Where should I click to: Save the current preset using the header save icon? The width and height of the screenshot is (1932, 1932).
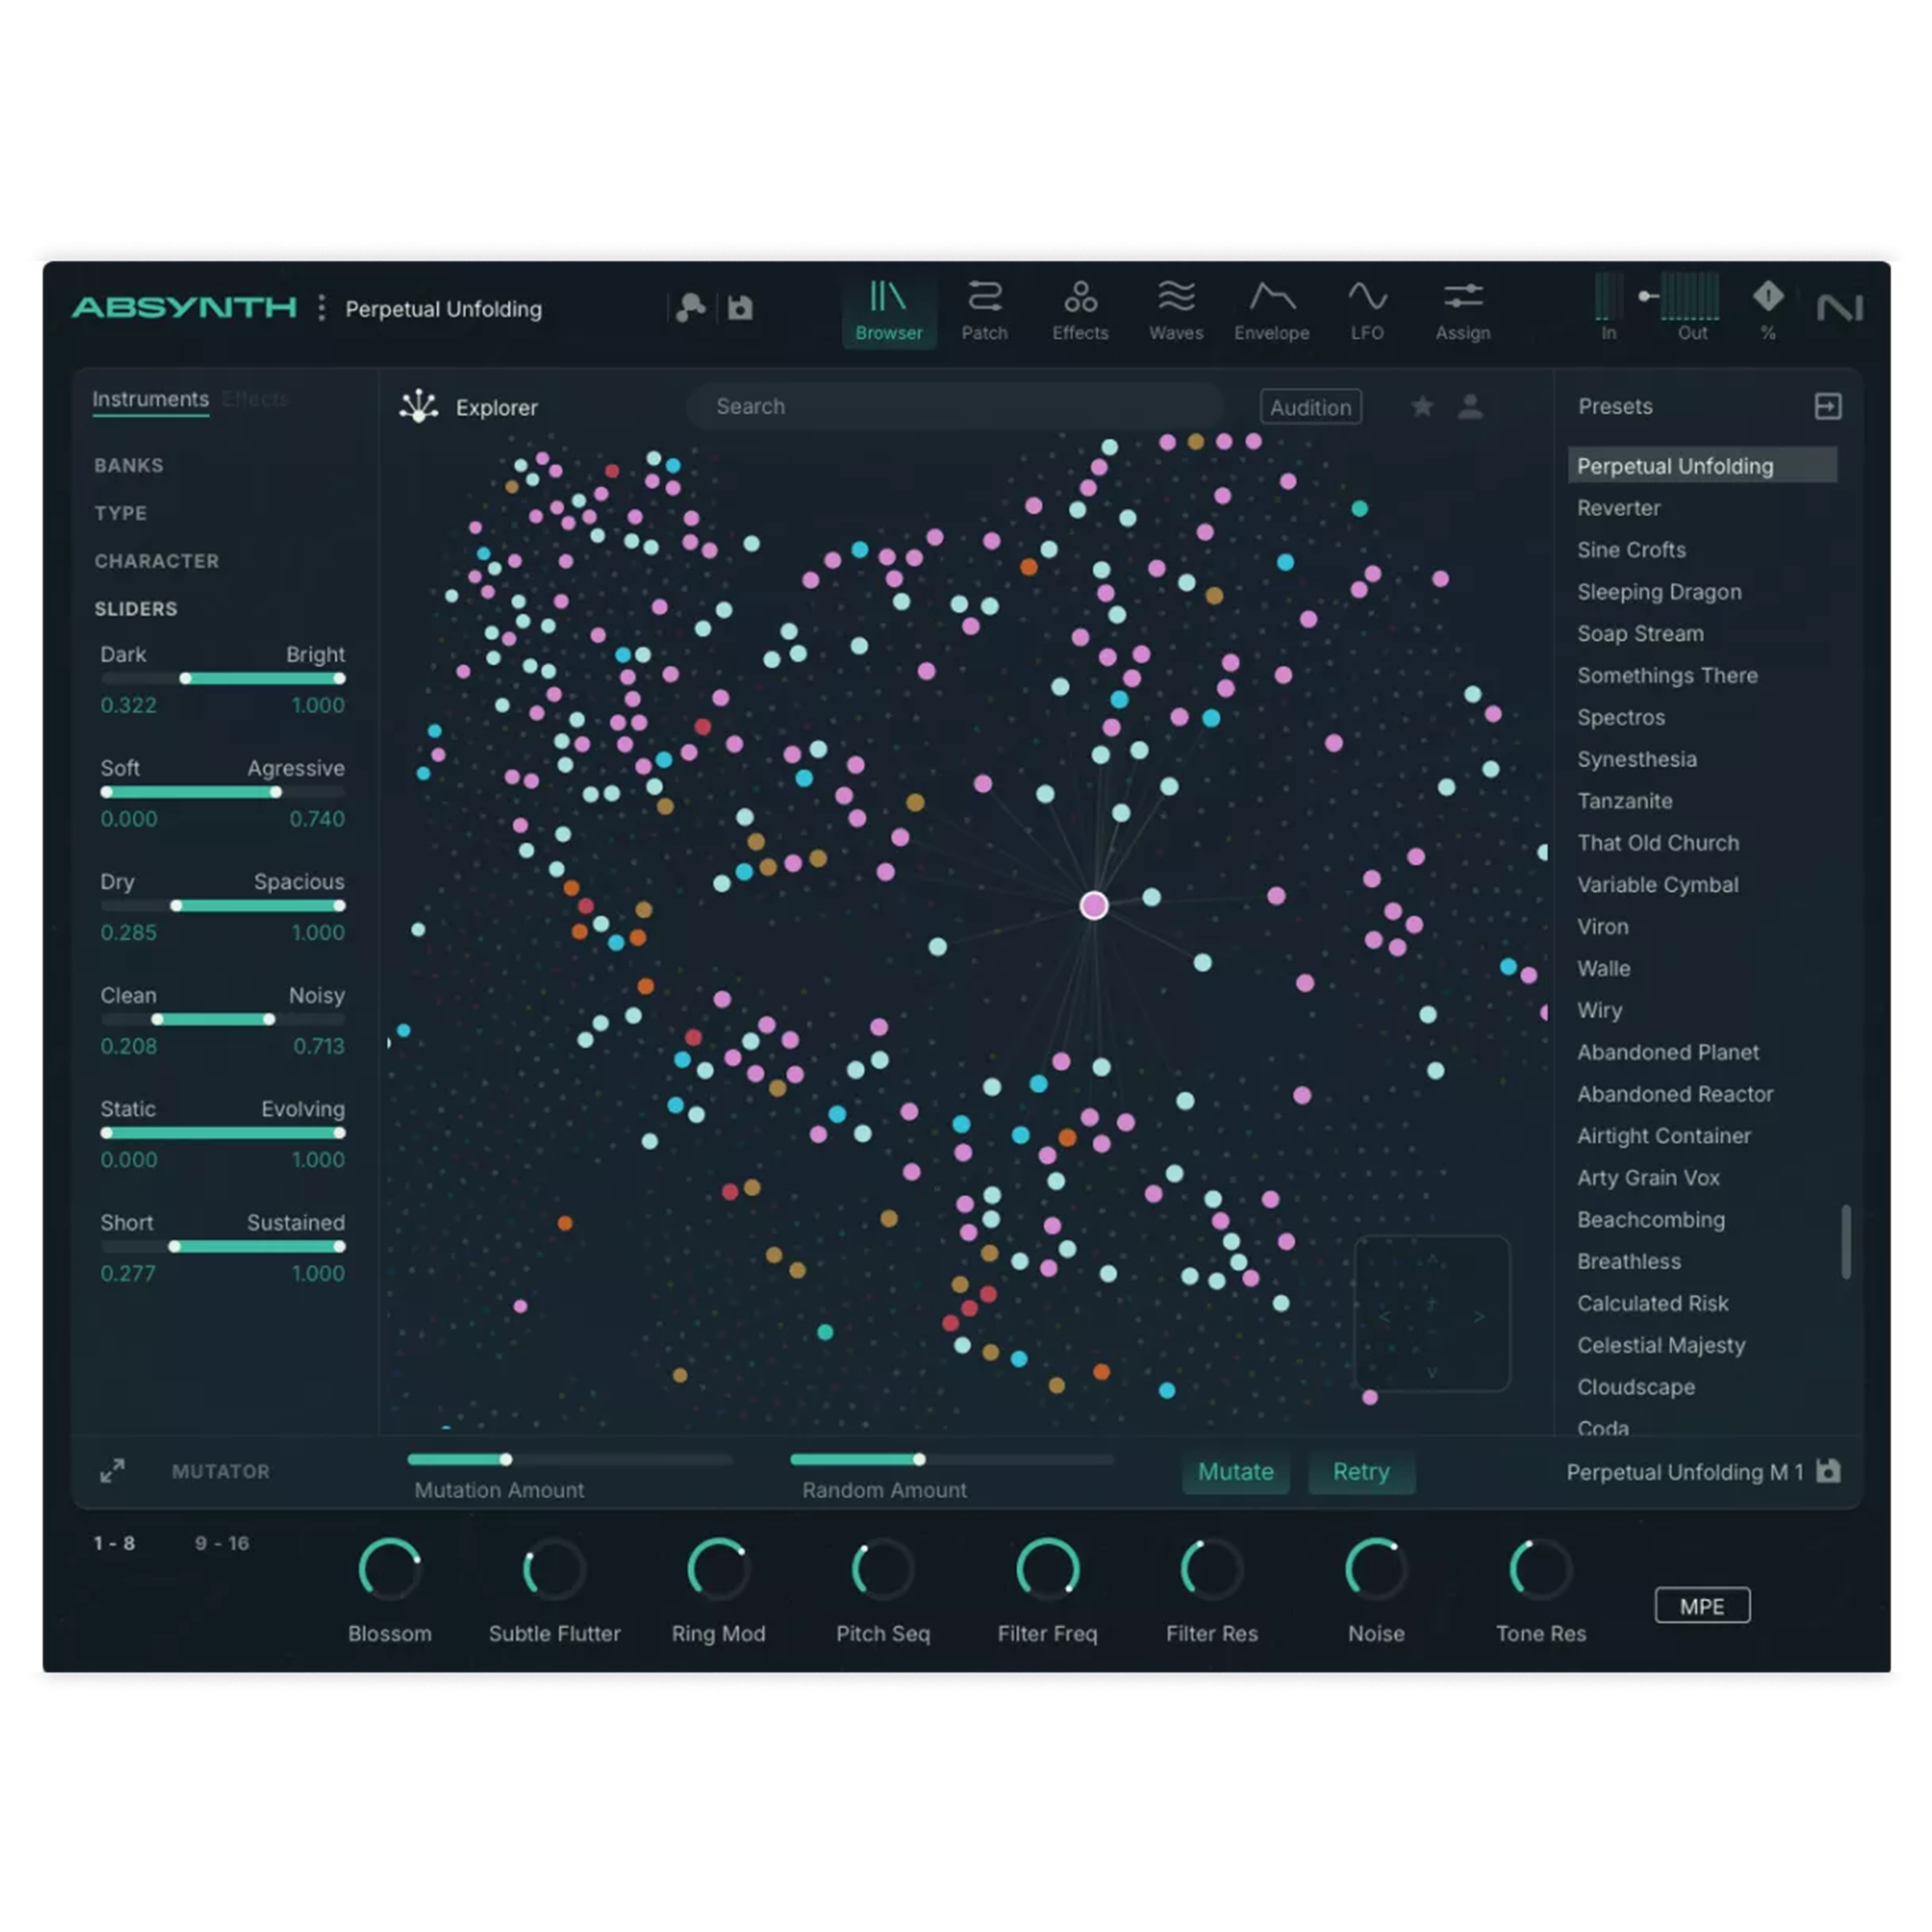(740, 308)
